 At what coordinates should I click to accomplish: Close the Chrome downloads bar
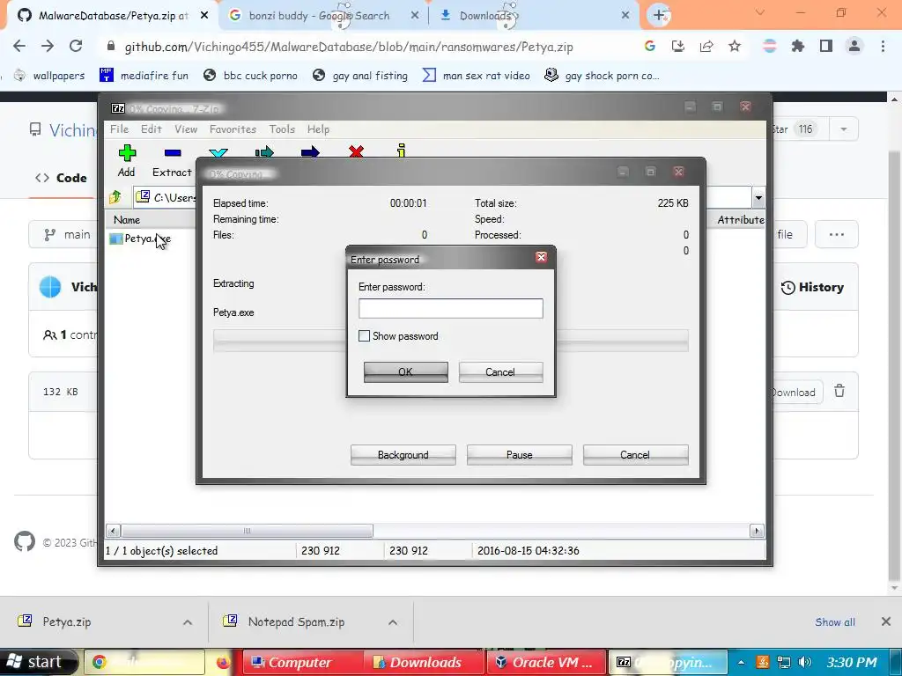coord(886,621)
